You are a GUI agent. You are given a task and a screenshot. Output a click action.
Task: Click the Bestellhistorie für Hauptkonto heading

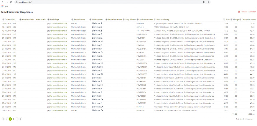pyautogui.click(x=17, y=12)
